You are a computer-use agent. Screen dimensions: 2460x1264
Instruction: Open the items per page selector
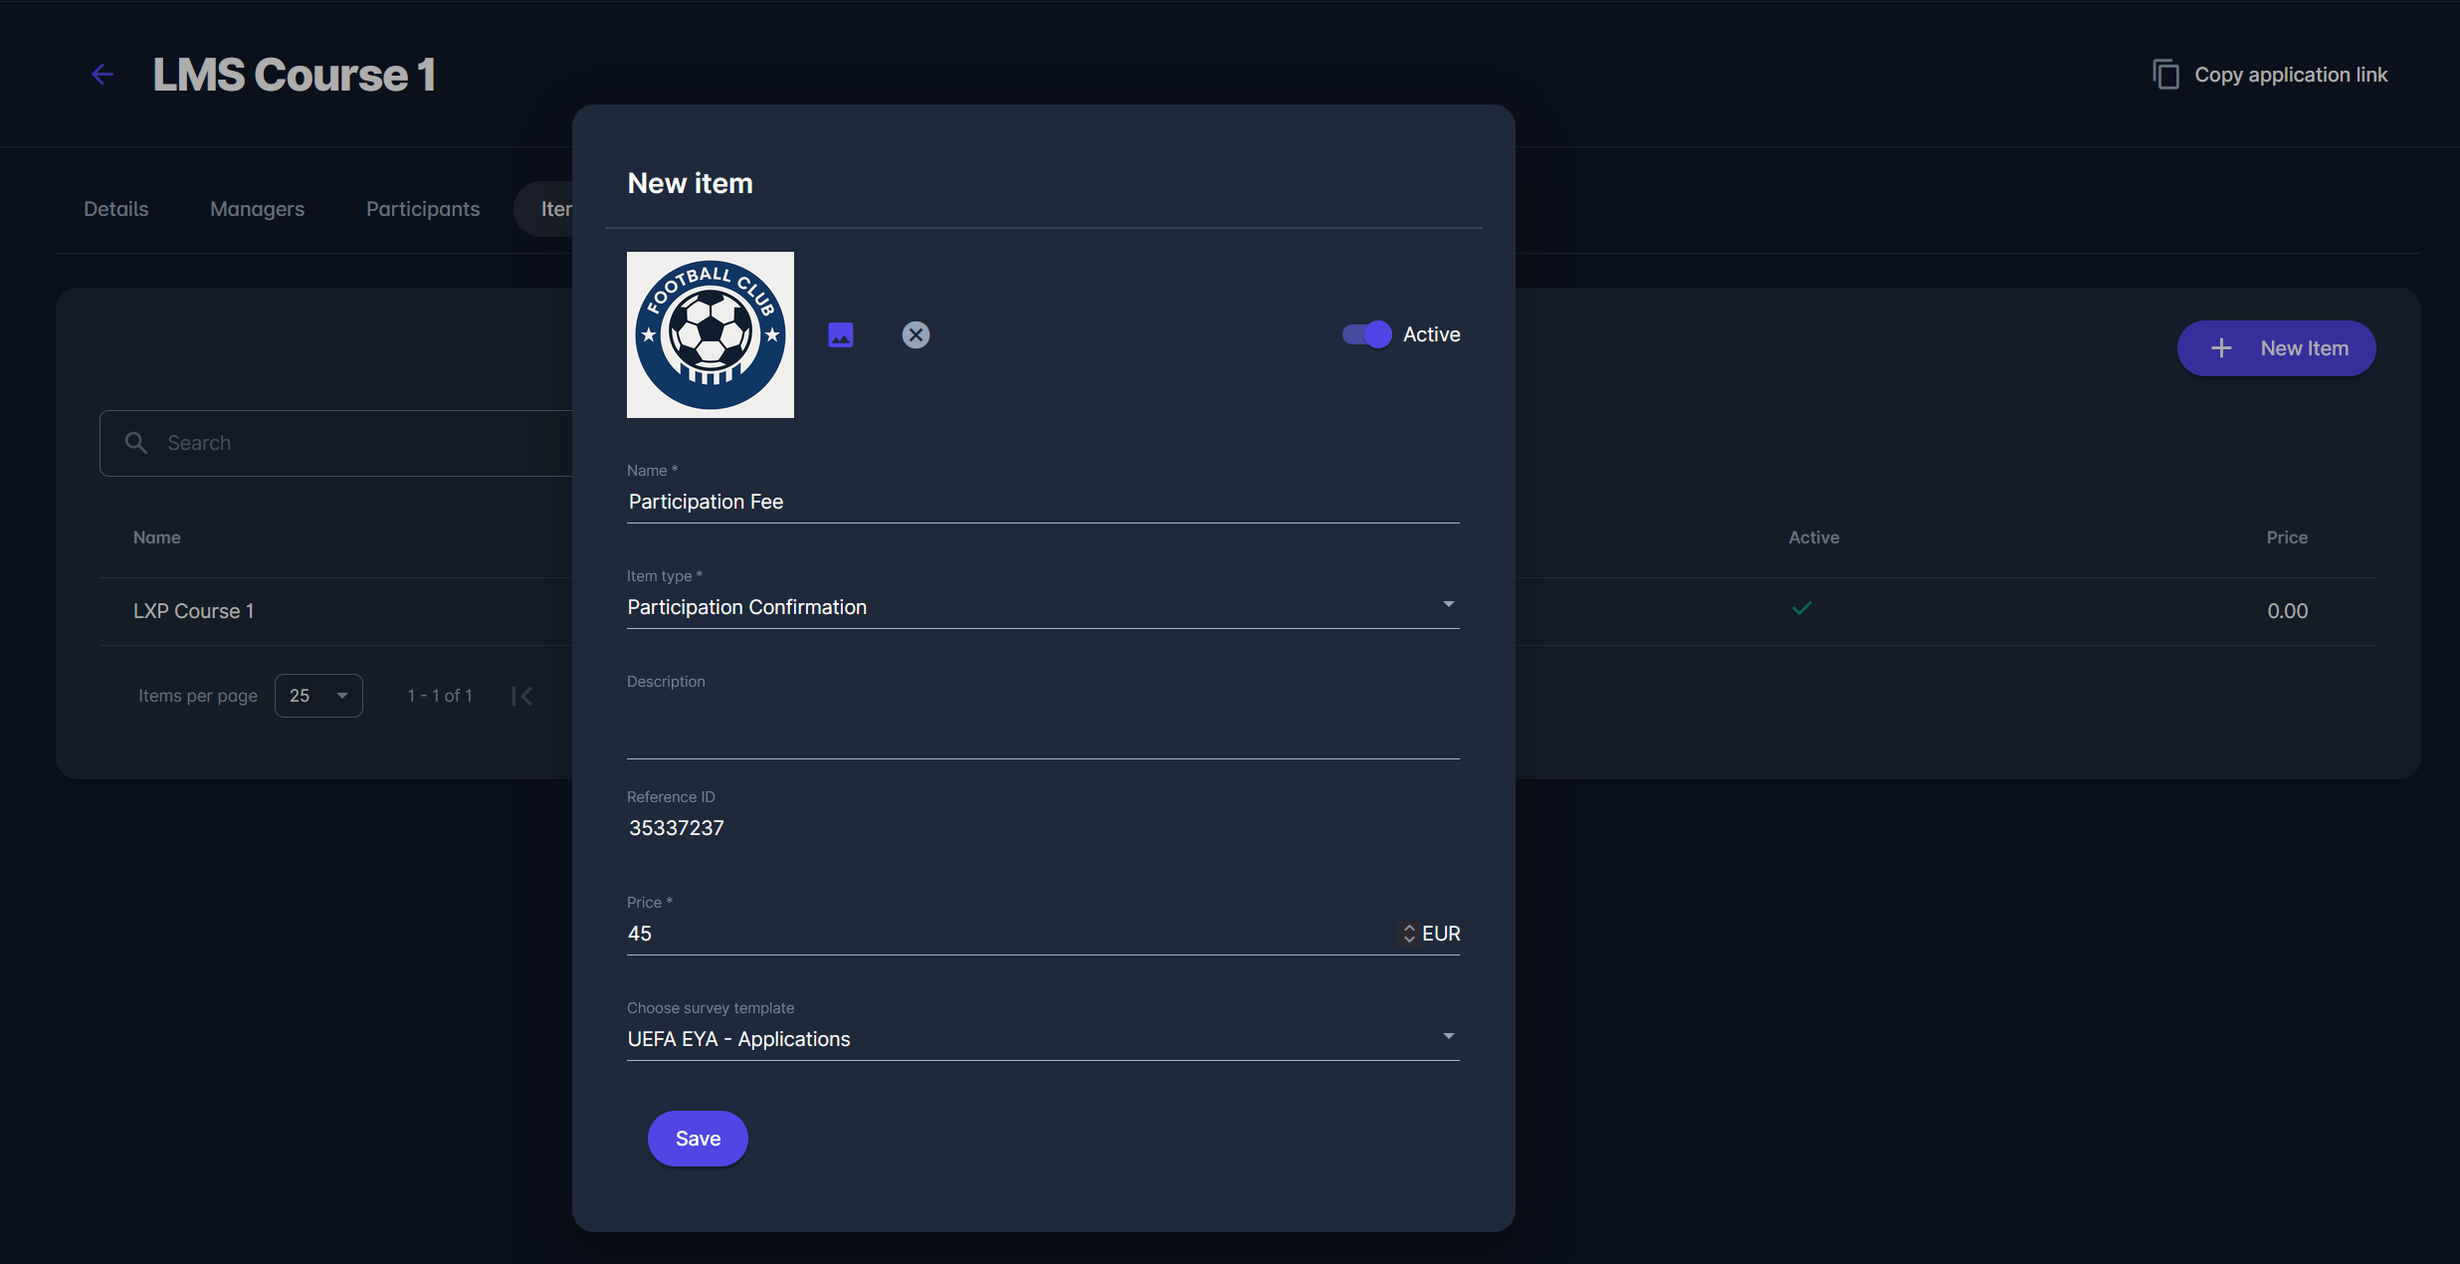[318, 696]
